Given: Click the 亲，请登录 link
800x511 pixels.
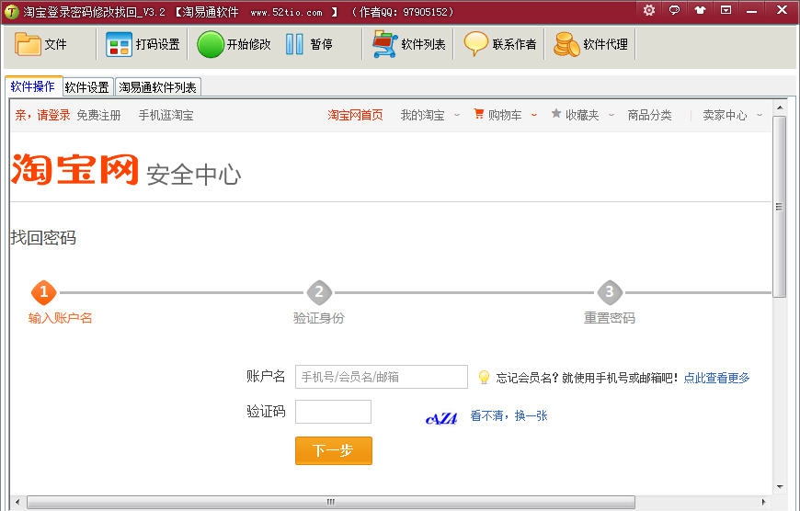Looking at the screenshot, I should [x=42, y=115].
